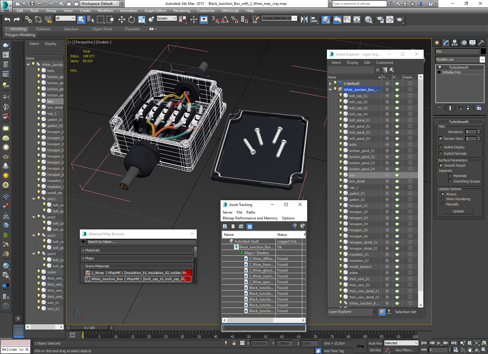
Task: Open the Modifiers menu
Action: click(105, 11)
